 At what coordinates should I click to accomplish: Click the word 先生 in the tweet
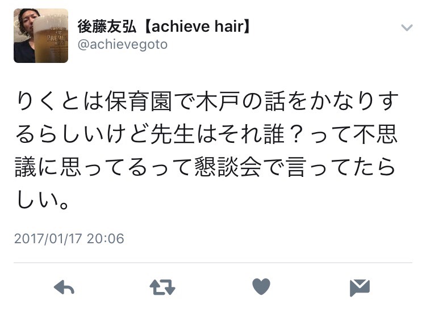point(173,134)
